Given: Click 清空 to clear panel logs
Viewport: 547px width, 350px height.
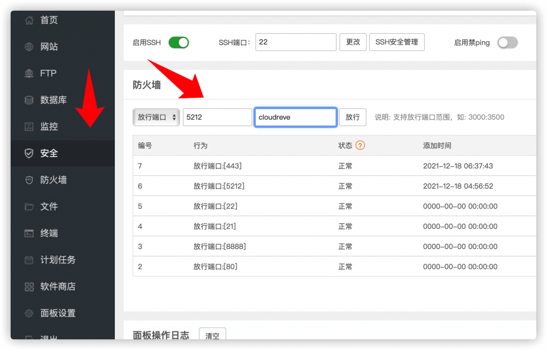Looking at the screenshot, I should 212,335.
